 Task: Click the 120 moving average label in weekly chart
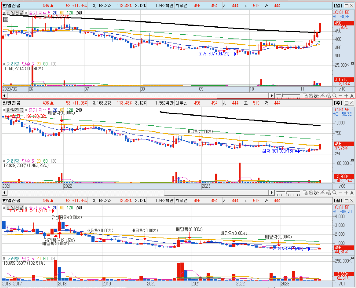(x=70, y=110)
